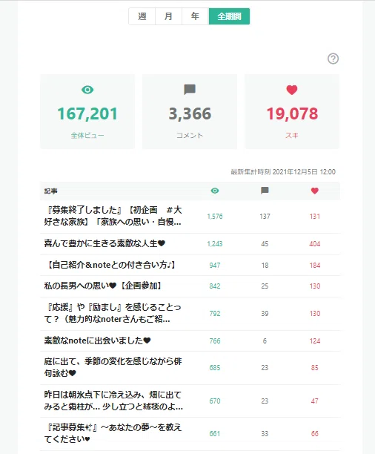This screenshot has width=375, height=454.
Task: Click the like count 124
Action: (315, 340)
